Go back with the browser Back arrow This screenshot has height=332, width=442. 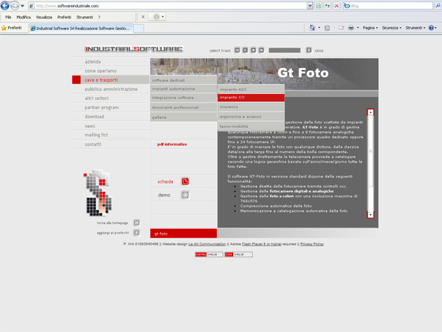tap(5, 5)
